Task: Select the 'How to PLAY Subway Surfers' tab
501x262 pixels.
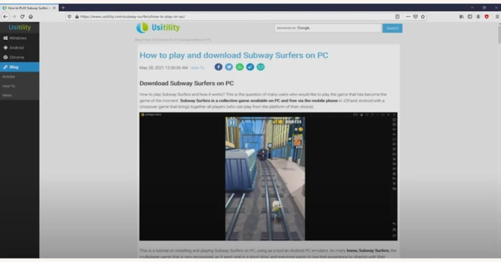Action: pos(28,8)
